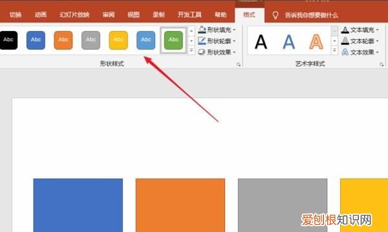Viewport: 388px width, 232px height.
Task: Click the 文本效果 icon
Action: [x=345, y=52]
